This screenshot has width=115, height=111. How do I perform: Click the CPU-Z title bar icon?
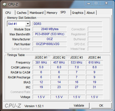pos(5,4)
